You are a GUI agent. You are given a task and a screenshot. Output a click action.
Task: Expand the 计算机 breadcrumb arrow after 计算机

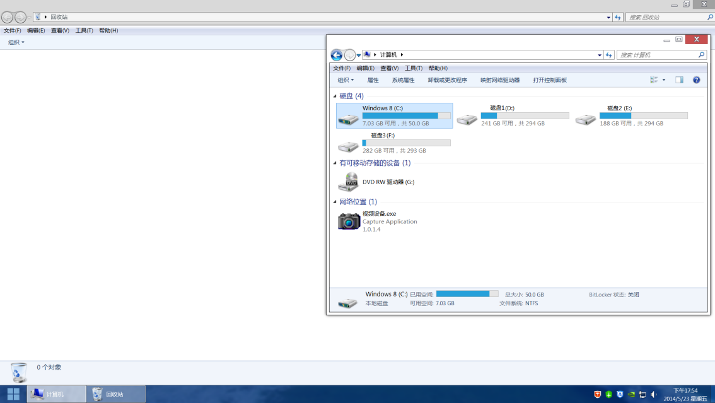402,55
